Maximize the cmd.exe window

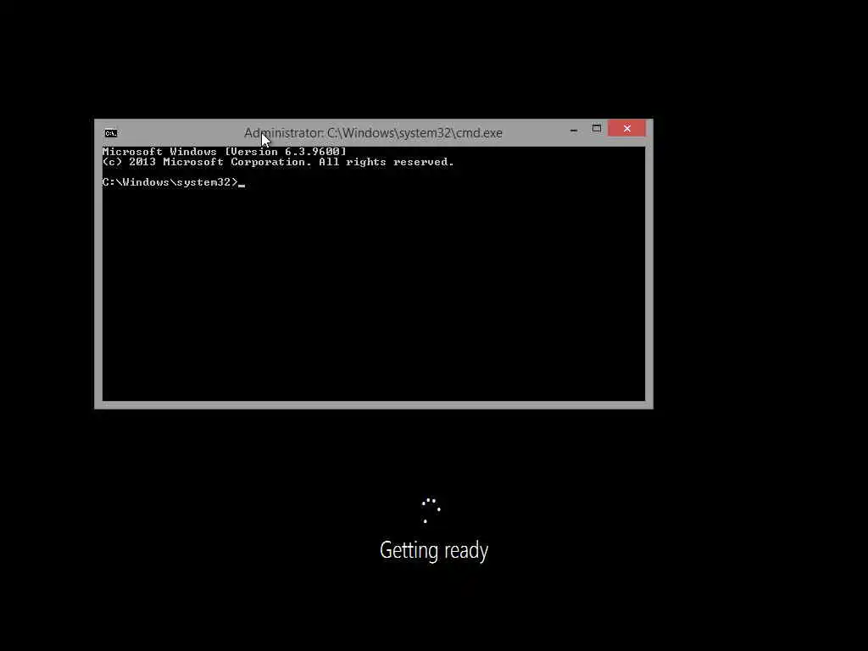(x=596, y=129)
